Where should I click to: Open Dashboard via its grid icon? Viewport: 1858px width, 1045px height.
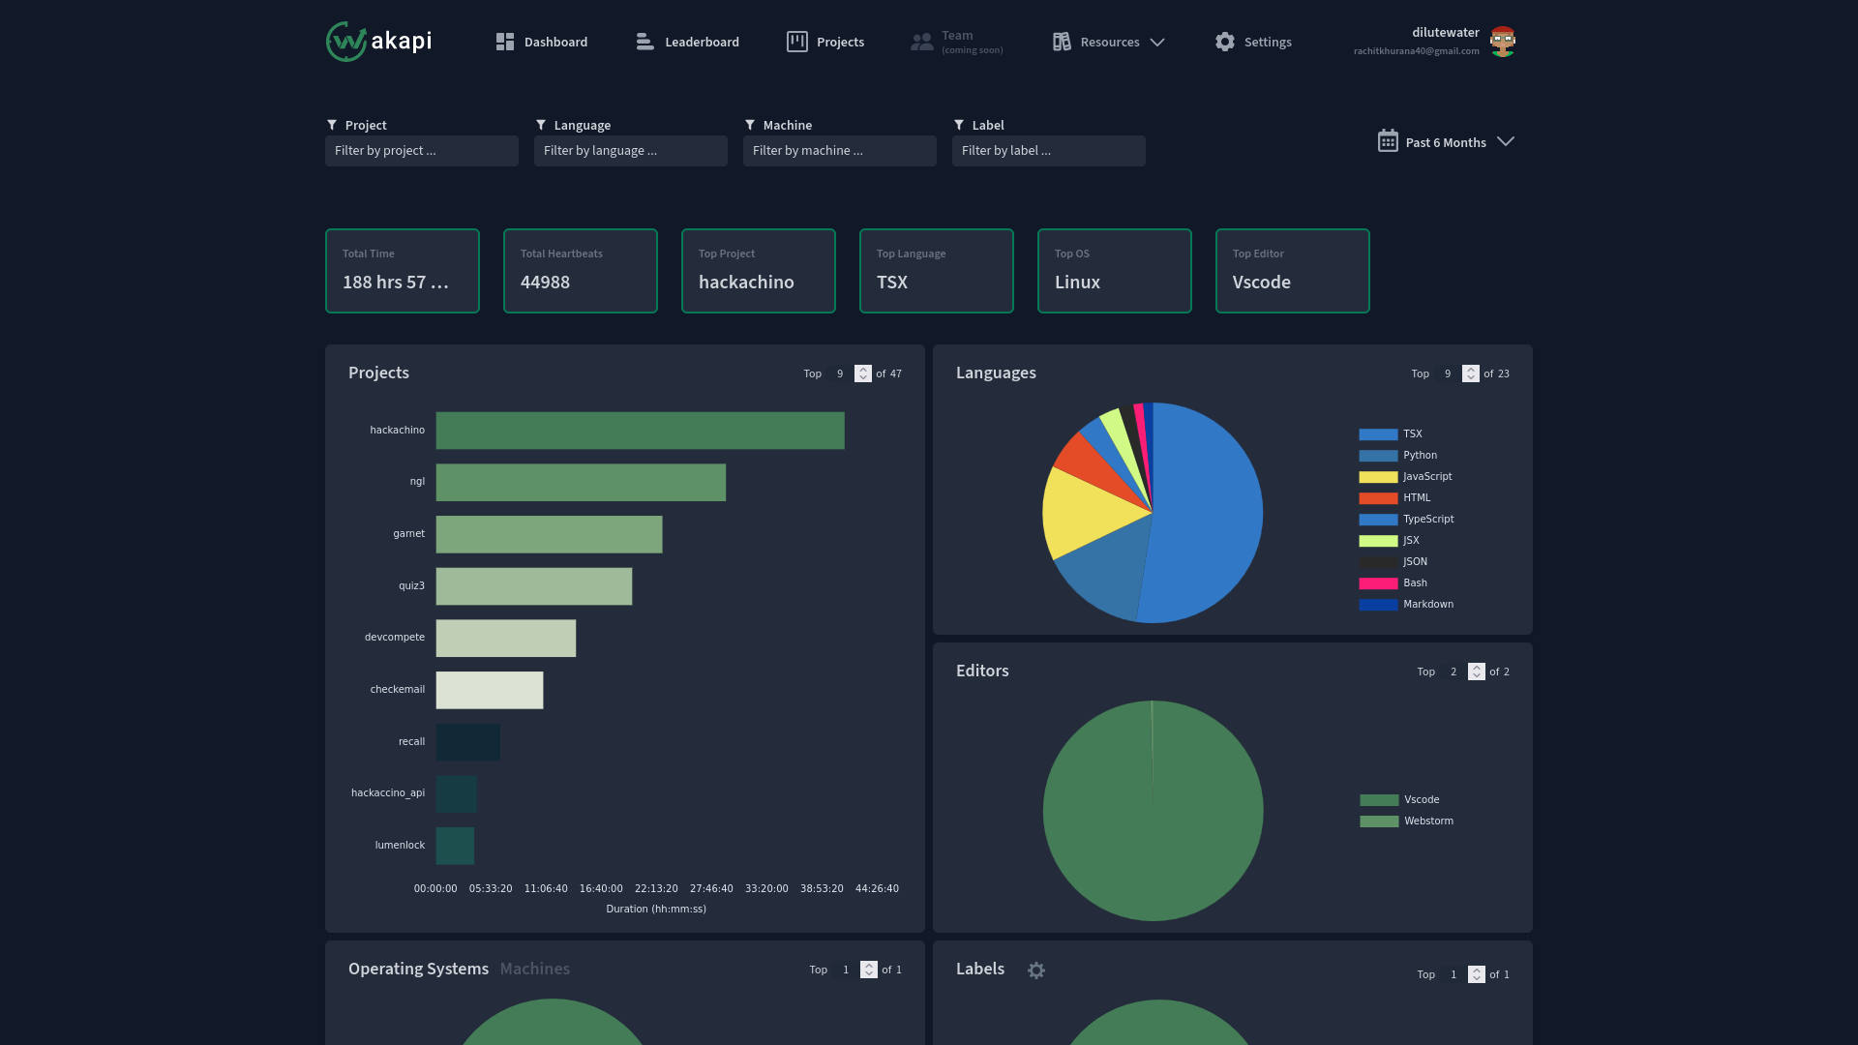(x=504, y=42)
